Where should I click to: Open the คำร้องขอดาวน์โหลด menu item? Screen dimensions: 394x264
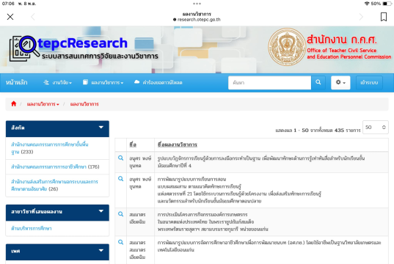point(158,82)
